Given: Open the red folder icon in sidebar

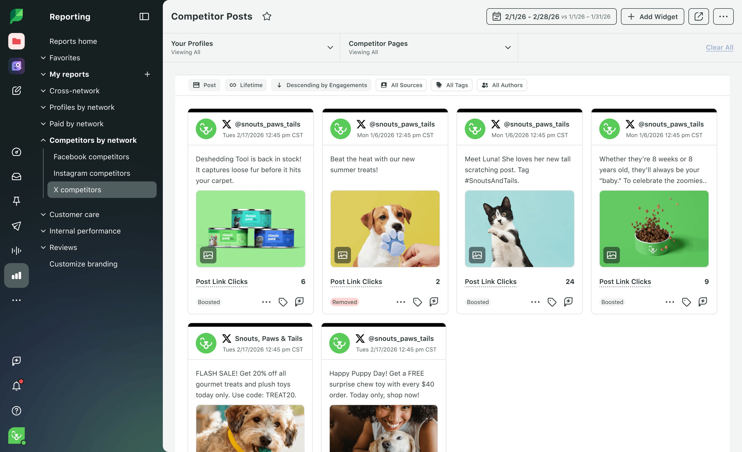Looking at the screenshot, I should coord(16,41).
